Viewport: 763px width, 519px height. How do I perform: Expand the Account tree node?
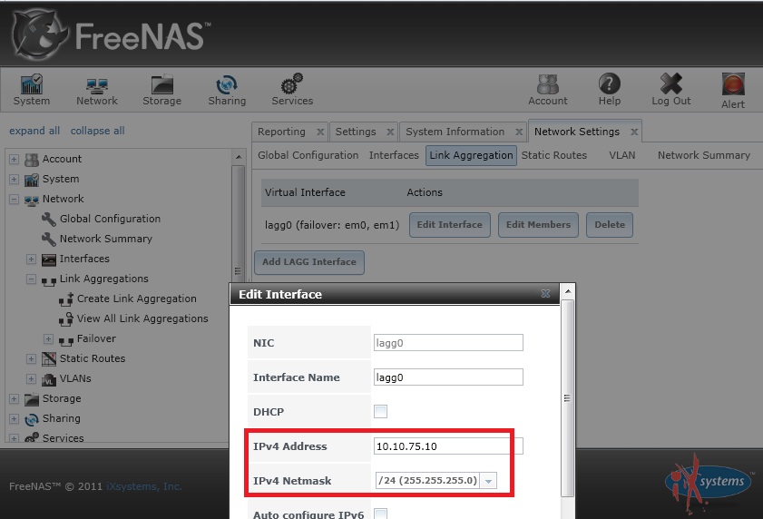point(14,159)
